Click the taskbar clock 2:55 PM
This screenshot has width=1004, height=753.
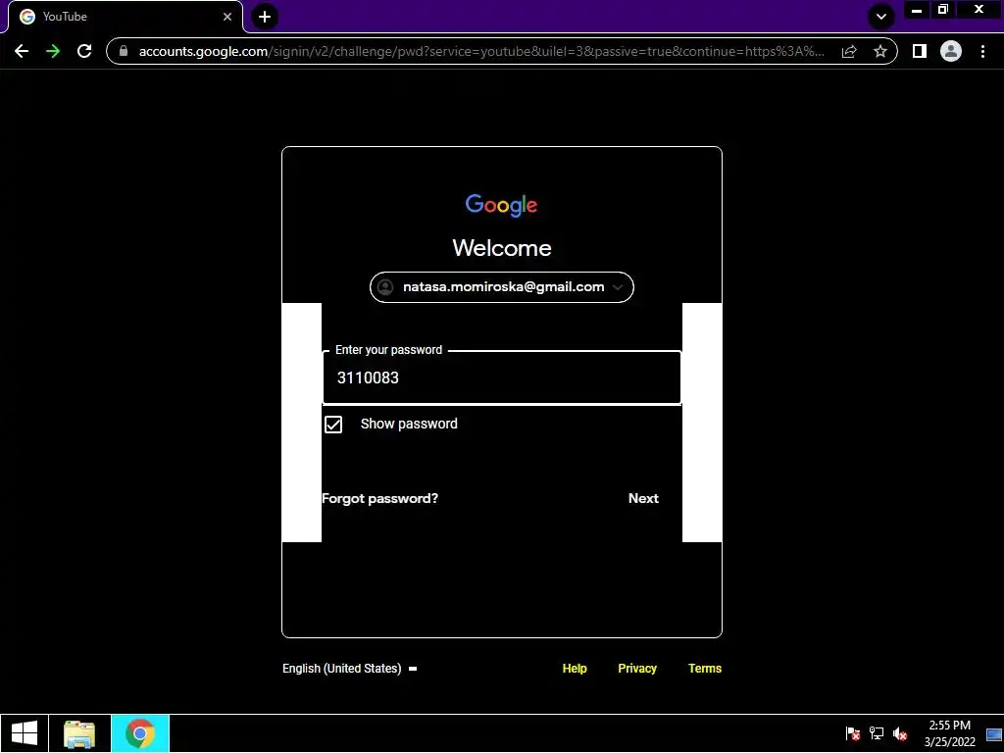tap(949, 733)
